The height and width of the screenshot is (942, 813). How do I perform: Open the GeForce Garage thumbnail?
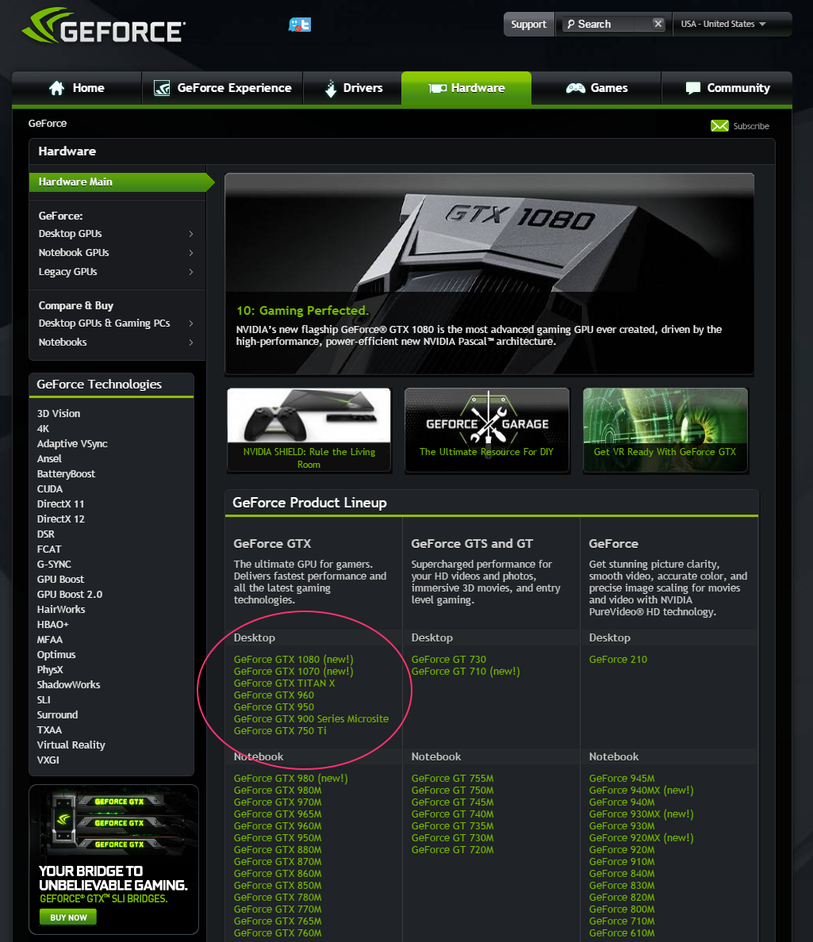(x=486, y=415)
